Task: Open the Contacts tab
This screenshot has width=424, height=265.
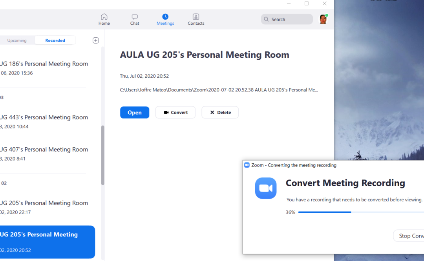Action: pos(196,20)
